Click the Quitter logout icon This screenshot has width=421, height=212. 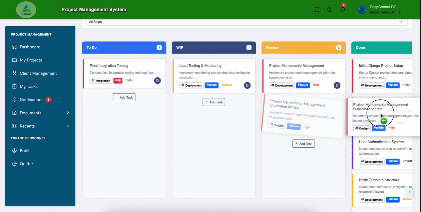[14, 164]
